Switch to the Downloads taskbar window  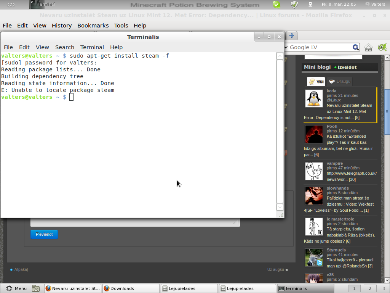(x=131, y=288)
